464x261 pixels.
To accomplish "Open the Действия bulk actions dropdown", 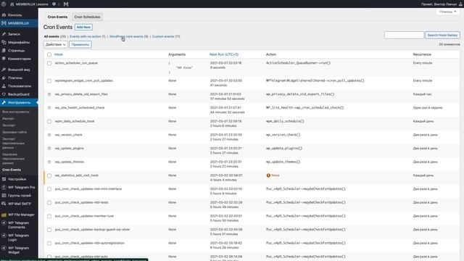I will pos(56,44).
